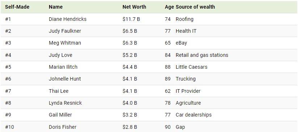Select the Johnelle Hunt entry
298x132 pixels.
click(65, 79)
